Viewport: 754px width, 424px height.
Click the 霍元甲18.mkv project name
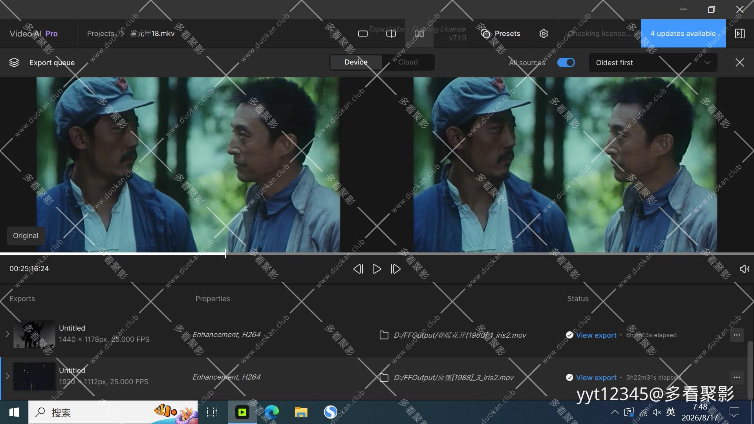coord(152,34)
